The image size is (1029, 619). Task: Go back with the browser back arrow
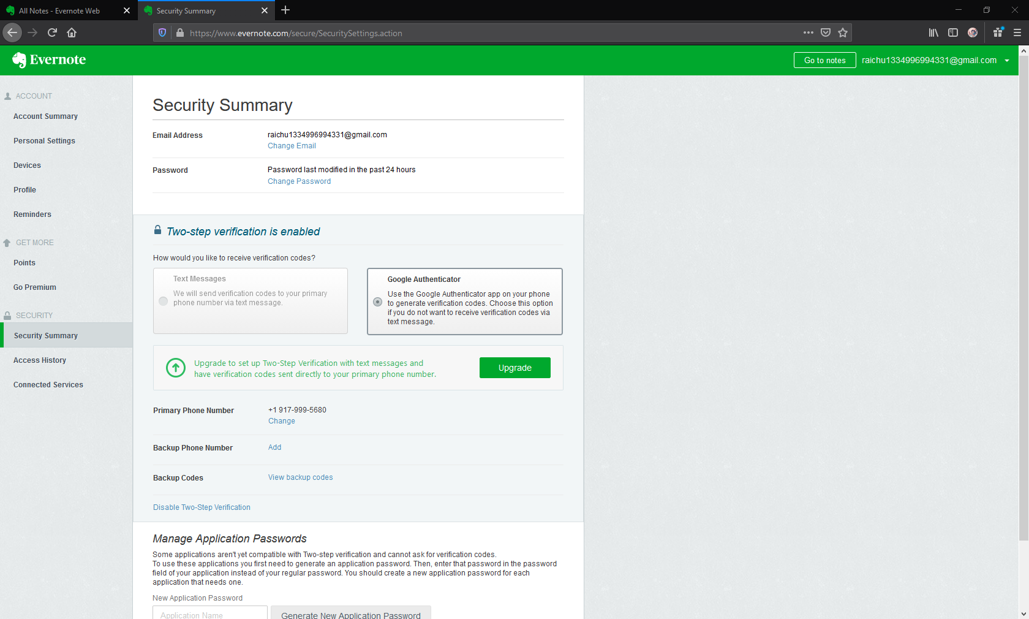coord(12,32)
